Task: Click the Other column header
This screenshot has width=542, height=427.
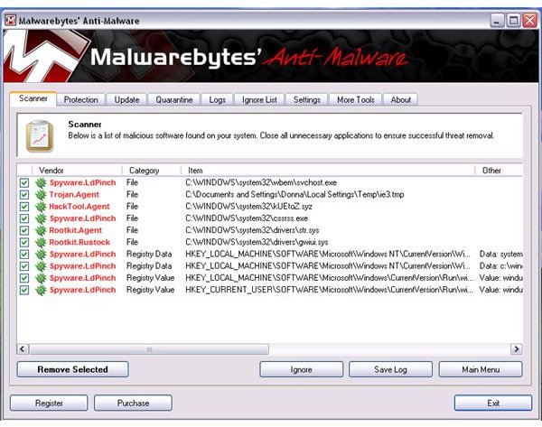Action: click(x=500, y=171)
